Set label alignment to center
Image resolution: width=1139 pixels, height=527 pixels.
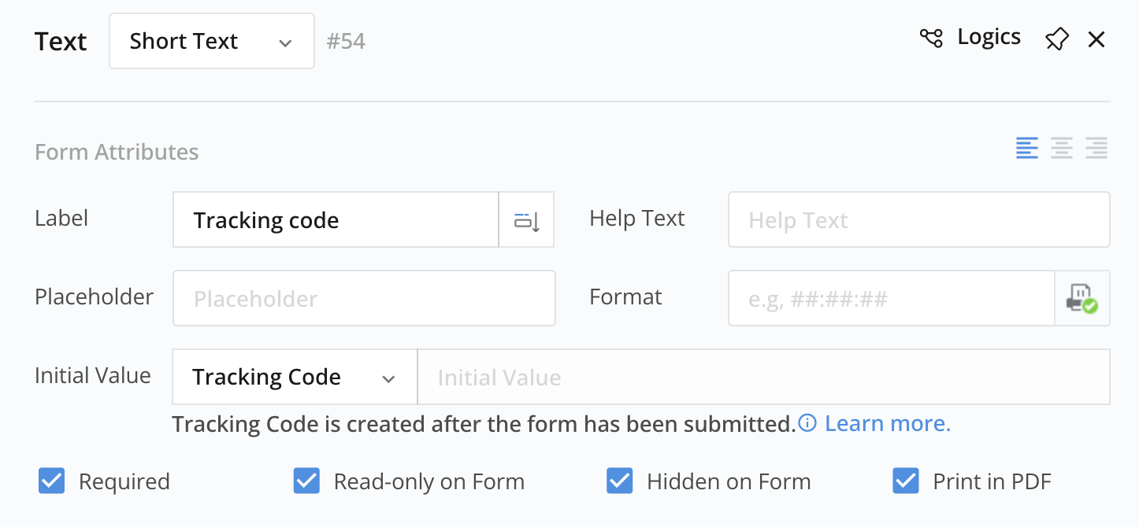click(x=1062, y=148)
